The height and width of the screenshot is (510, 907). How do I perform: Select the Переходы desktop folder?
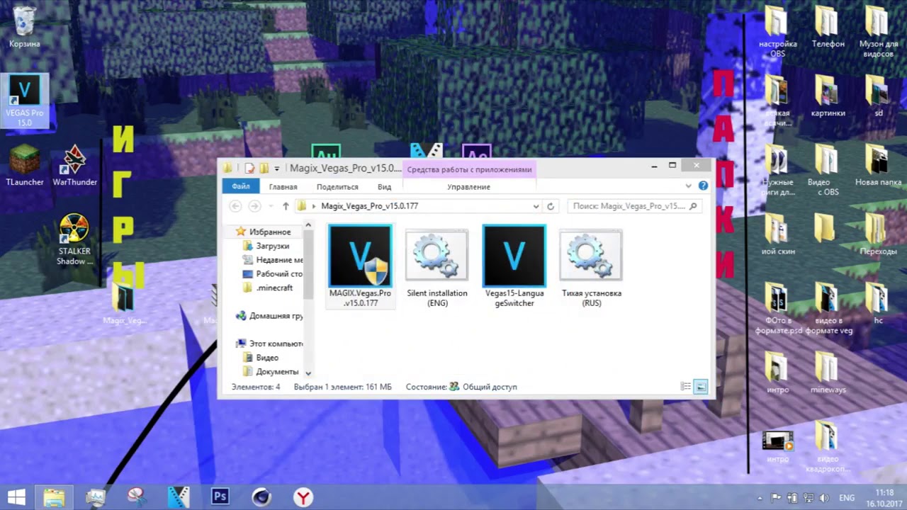[878, 234]
